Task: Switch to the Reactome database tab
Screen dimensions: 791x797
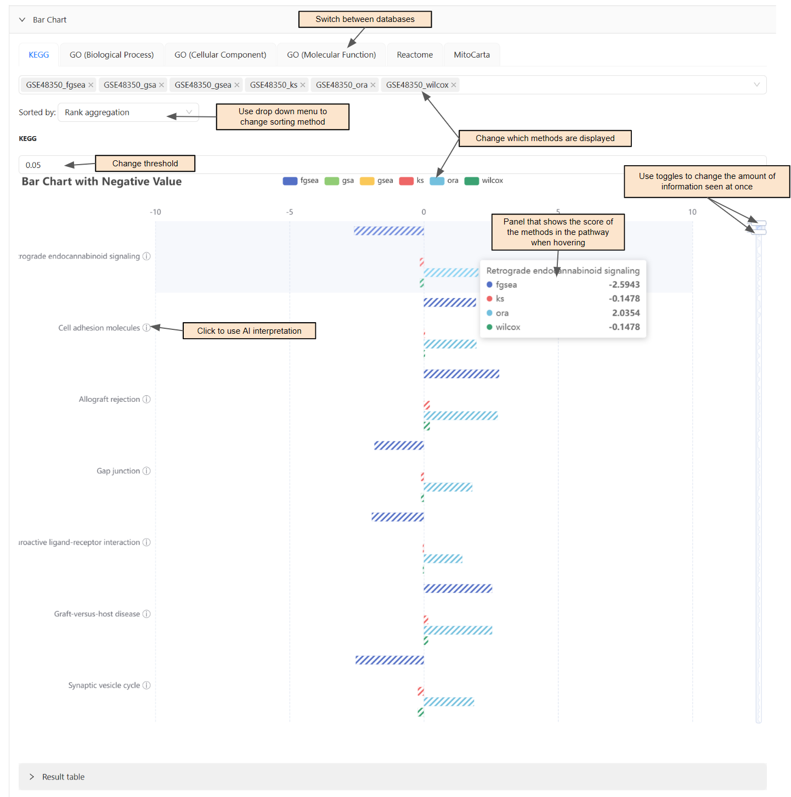Action: (x=415, y=54)
